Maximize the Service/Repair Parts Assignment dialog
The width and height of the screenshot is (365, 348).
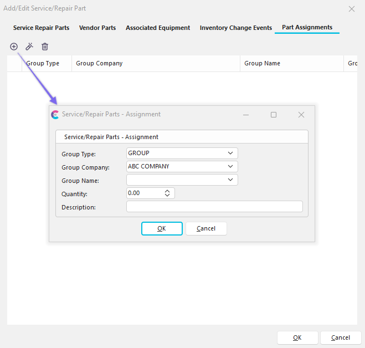tap(274, 115)
